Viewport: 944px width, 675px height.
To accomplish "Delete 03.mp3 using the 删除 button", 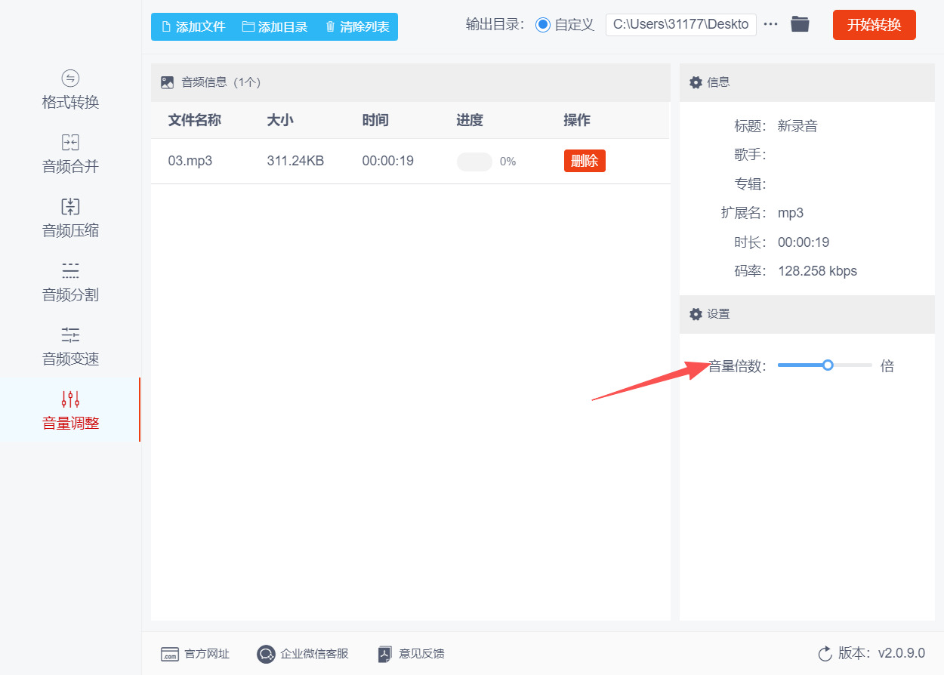I will (585, 161).
